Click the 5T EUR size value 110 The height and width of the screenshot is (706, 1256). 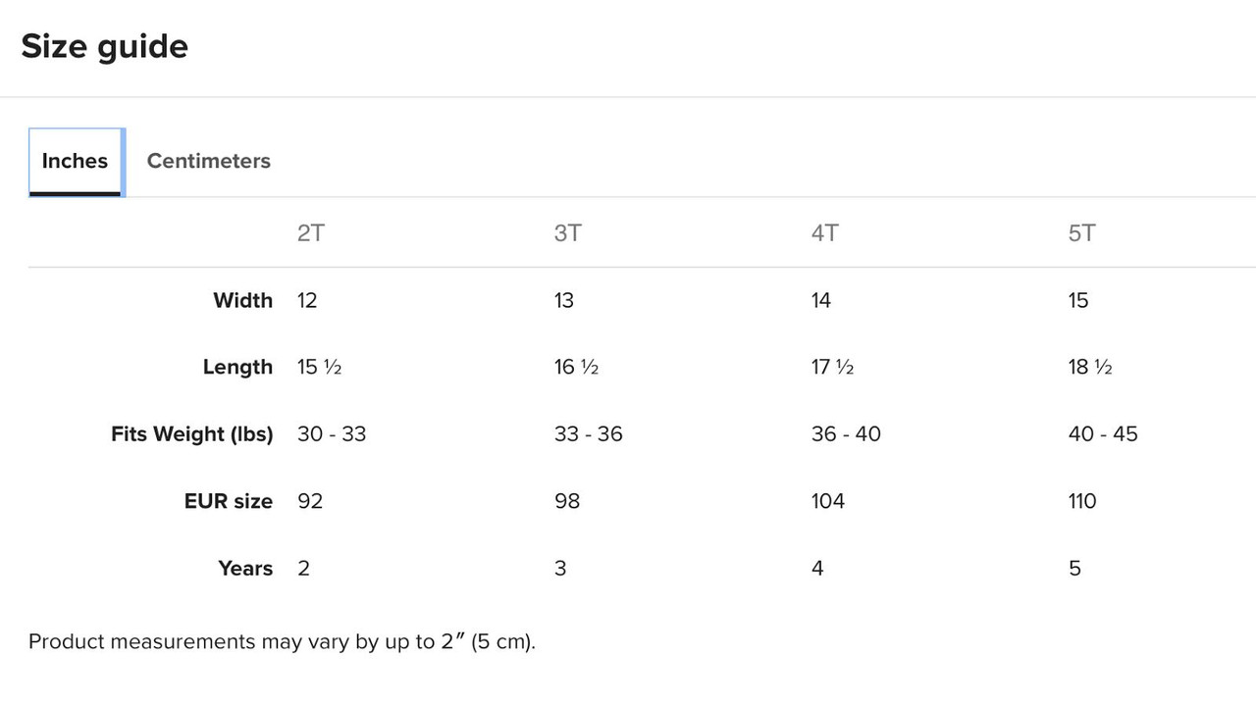coord(1082,501)
